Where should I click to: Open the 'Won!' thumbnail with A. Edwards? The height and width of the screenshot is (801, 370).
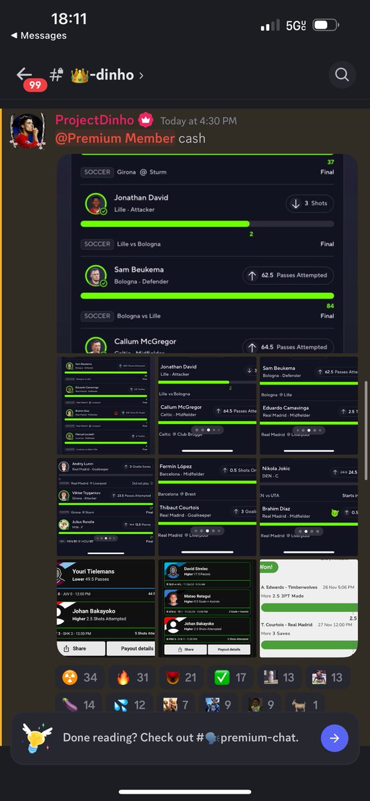pos(309,609)
